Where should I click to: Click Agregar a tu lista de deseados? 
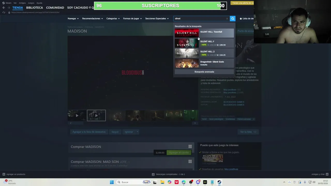pos(89,132)
